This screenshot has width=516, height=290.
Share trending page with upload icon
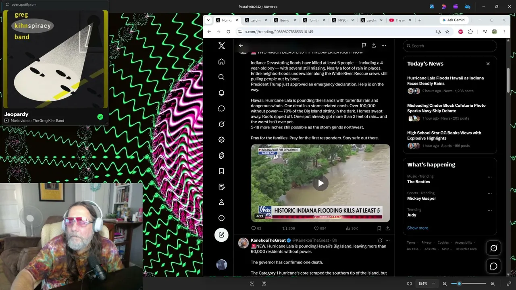(x=374, y=46)
